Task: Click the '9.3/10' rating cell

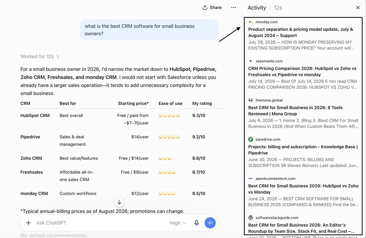Action: (x=199, y=115)
